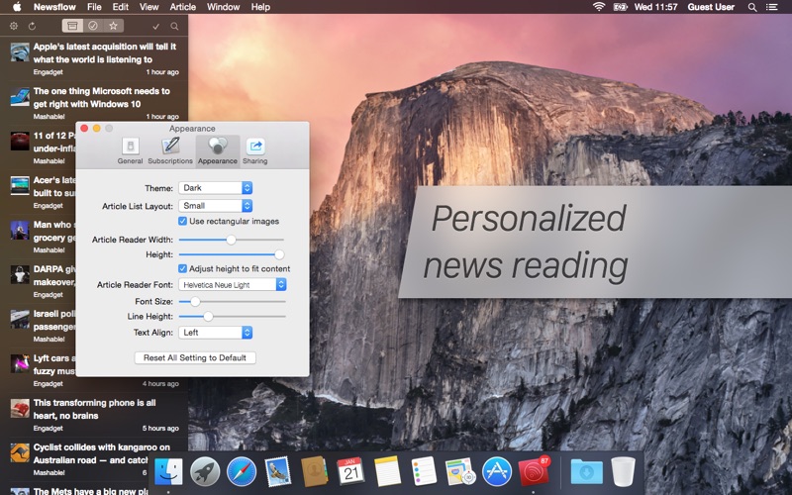Click the Font Size slider knob
The width and height of the screenshot is (792, 495).
coord(195,301)
